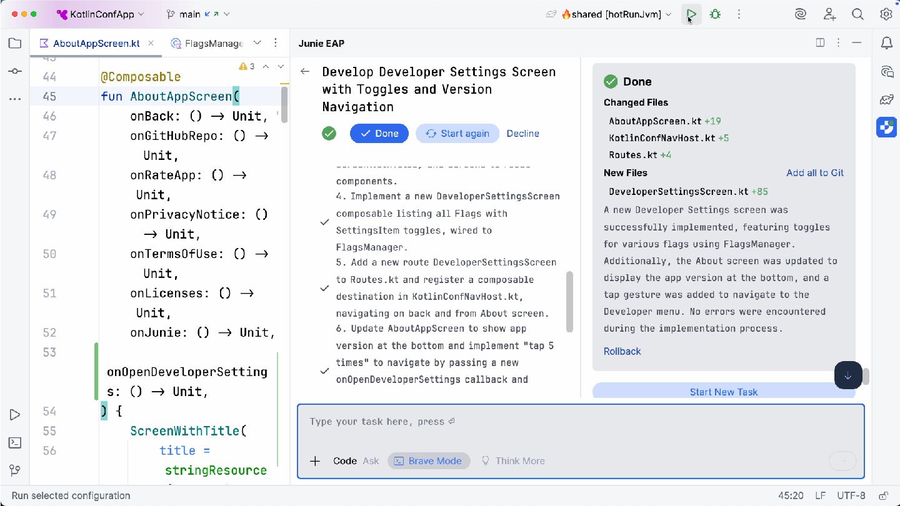Image resolution: width=900 pixels, height=506 pixels.
Task: Click the blue Done button
Action: click(x=379, y=134)
